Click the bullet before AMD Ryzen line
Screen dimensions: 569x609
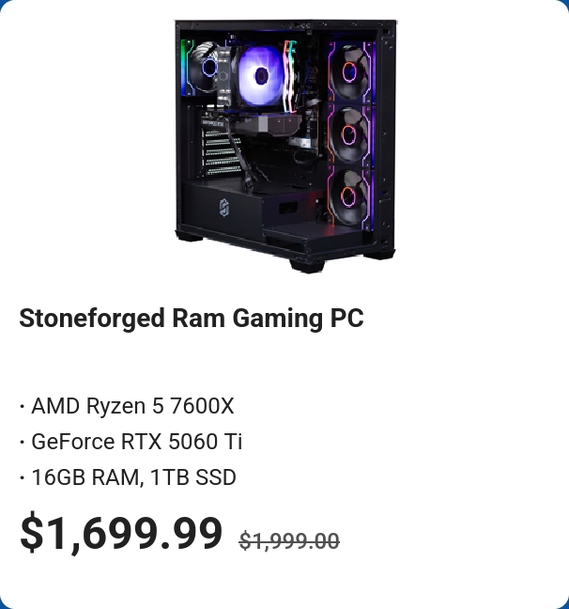23,407
